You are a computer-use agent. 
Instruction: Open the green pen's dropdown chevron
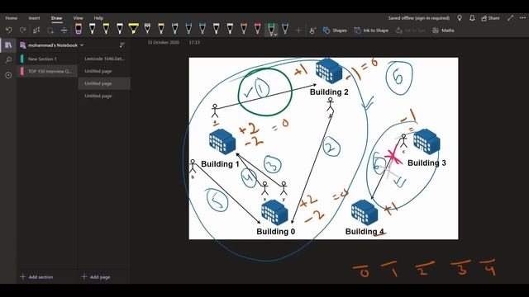tap(275, 34)
